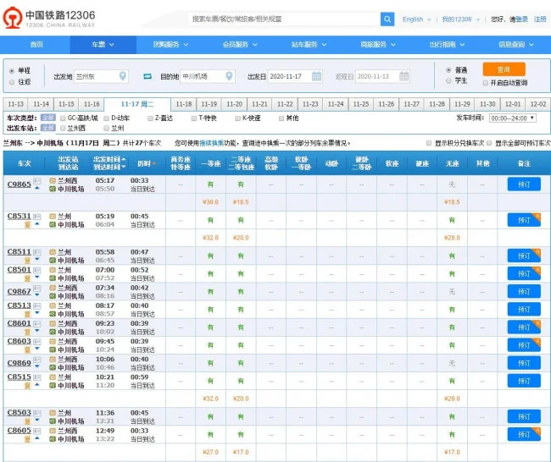This screenshot has height=462, width=551.
Task: Collapse price details arrow for C8515
Action: click(37, 385)
